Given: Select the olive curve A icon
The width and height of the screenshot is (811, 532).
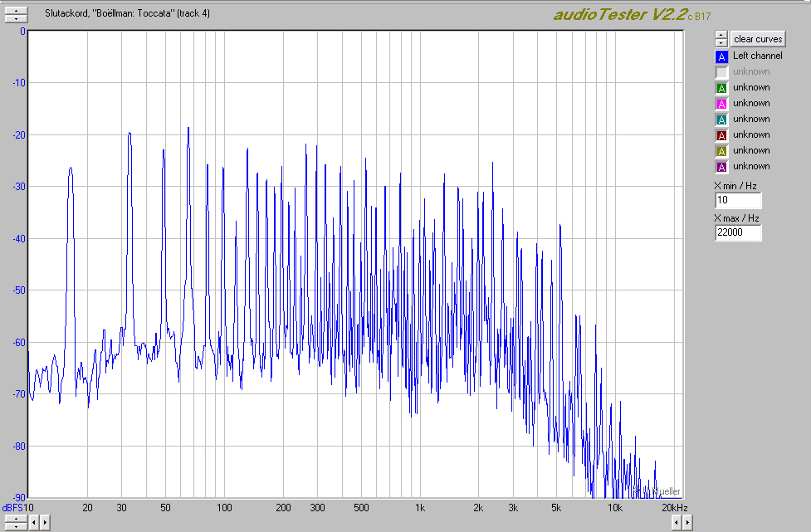Looking at the screenshot, I should point(721,151).
